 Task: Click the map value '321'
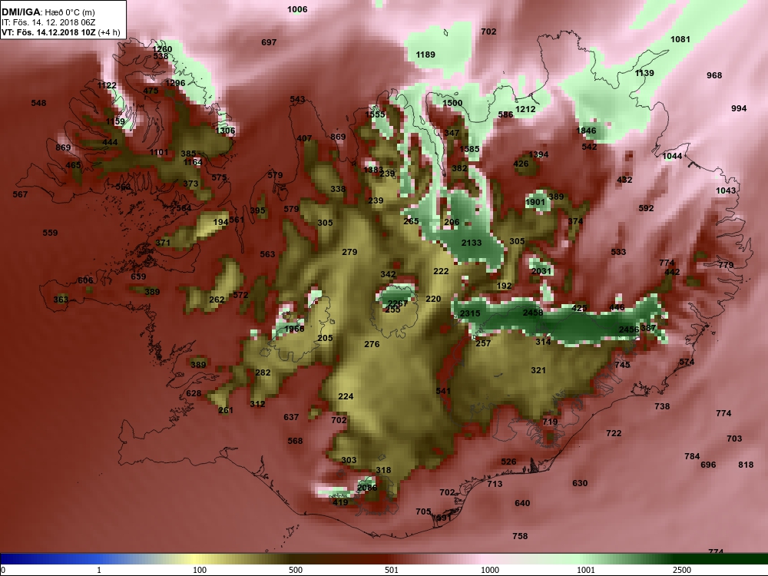(x=538, y=371)
